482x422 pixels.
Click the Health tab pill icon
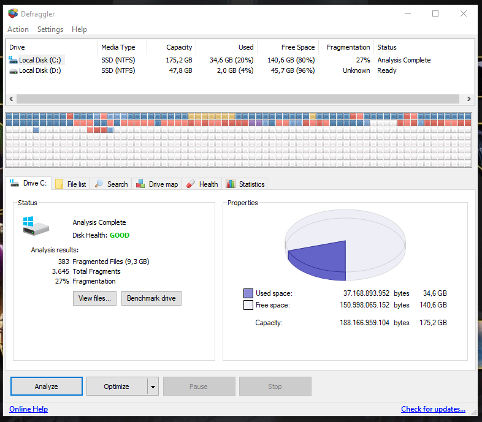click(191, 184)
